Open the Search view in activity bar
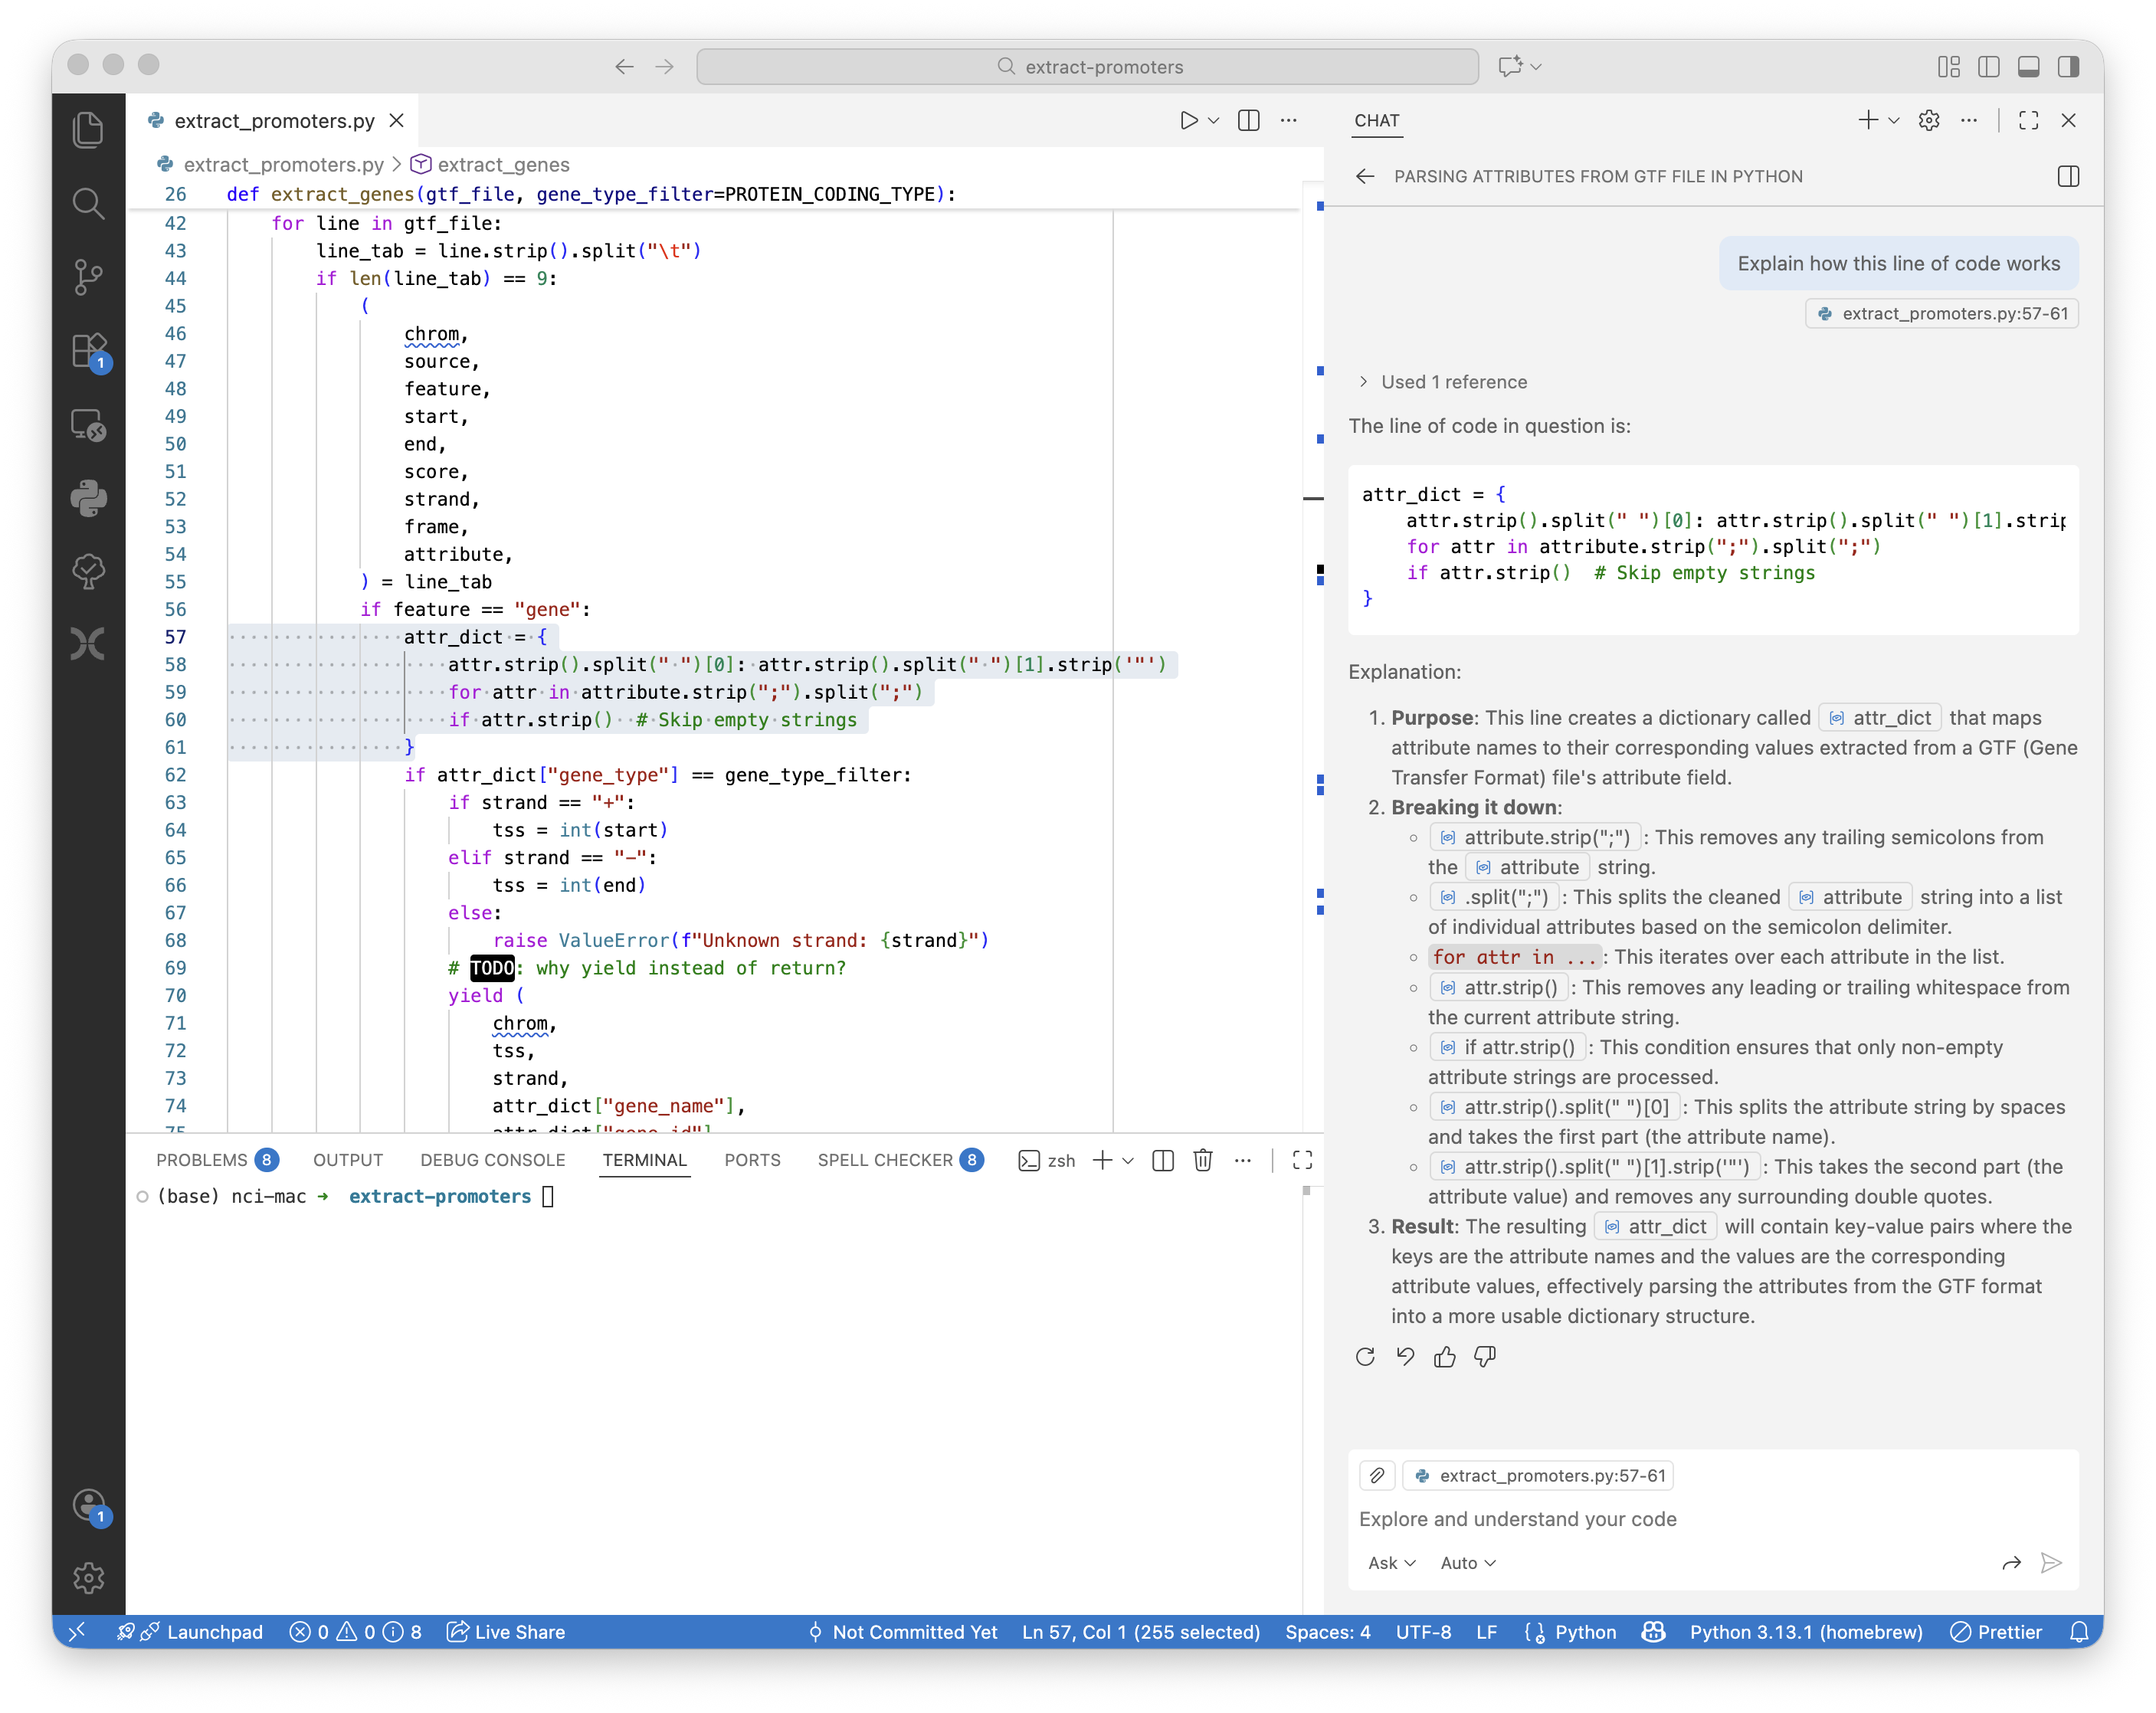Viewport: 2156px width, 1713px height. pos(88,204)
